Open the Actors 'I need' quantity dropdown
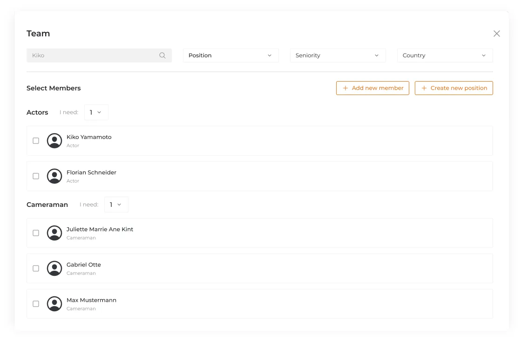The width and height of the screenshot is (521, 342). click(x=96, y=112)
